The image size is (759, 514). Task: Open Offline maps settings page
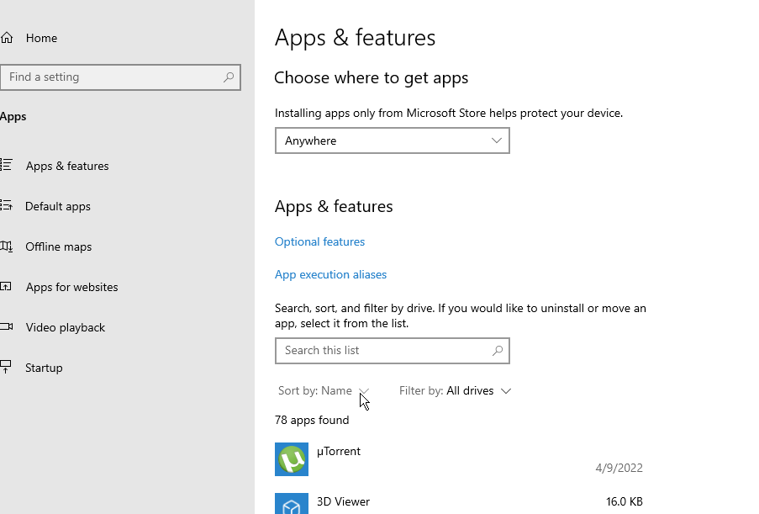tap(59, 246)
